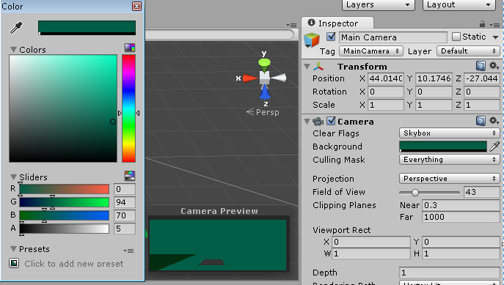Uncheck the Main Camera active checkbox
The image size is (504, 285).
[x=331, y=37]
